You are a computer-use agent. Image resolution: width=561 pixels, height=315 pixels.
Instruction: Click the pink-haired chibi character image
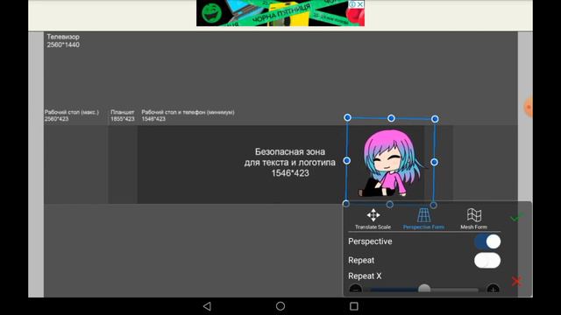[x=390, y=163]
